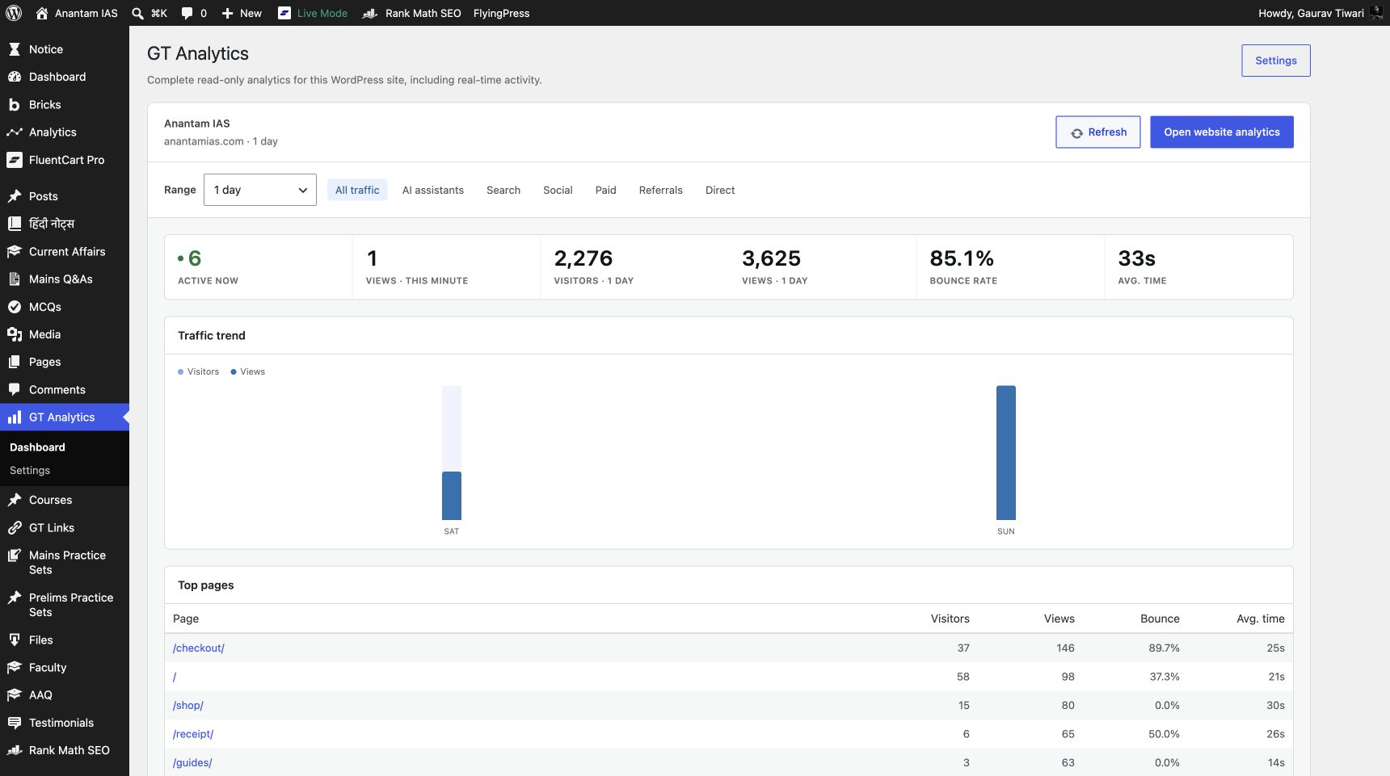The image size is (1390, 776).
Task: Show Referrals traffic
Action: click(x=661, y=190)
